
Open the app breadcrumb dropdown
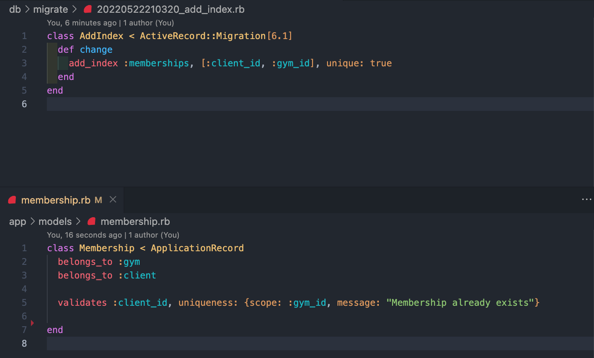[x=18, y=221]
